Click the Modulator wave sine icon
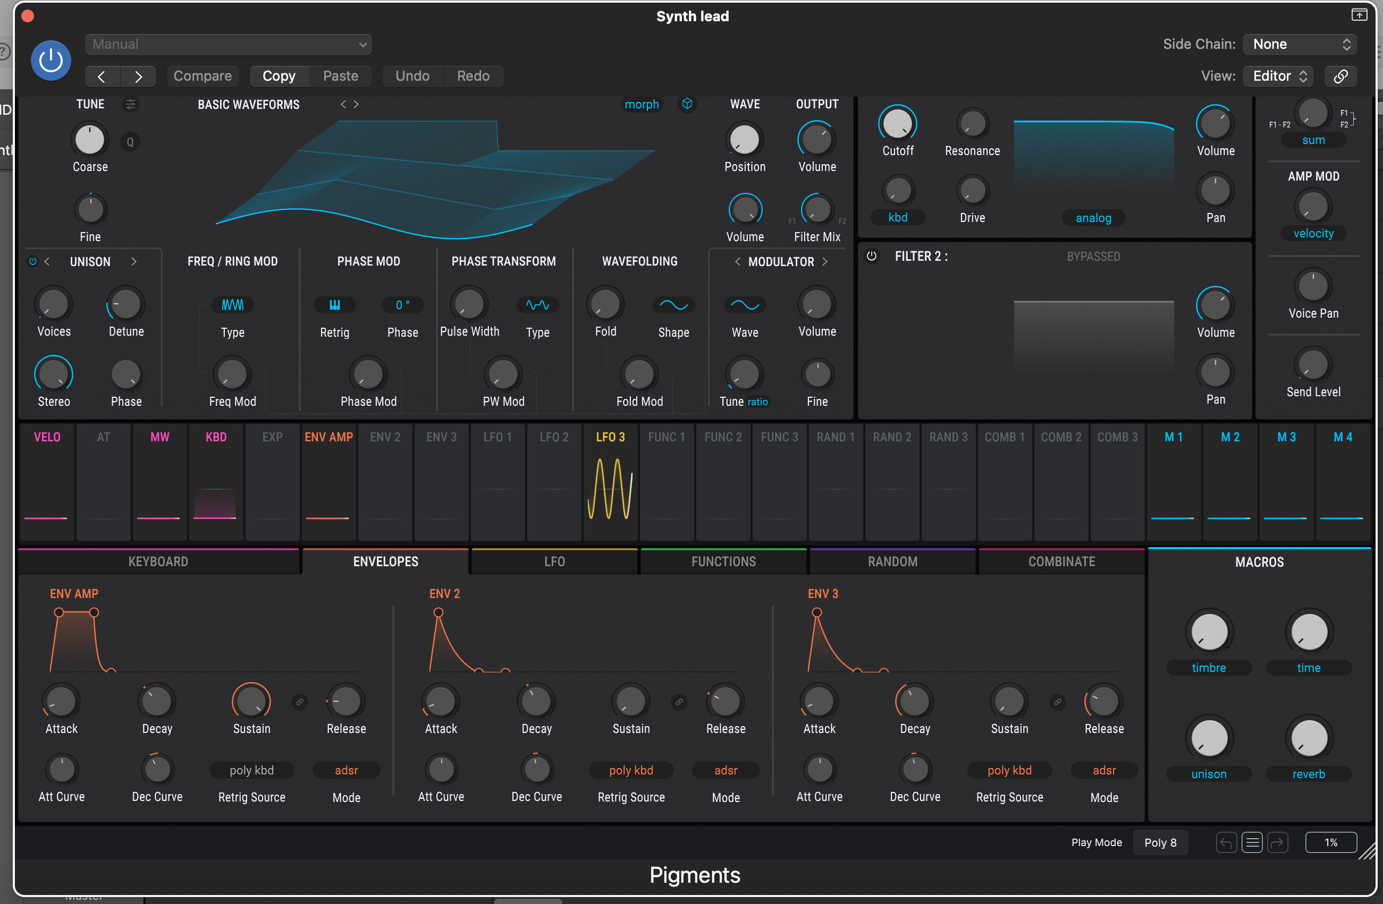This screenshot has height=904, width=1383. point(744,305)
